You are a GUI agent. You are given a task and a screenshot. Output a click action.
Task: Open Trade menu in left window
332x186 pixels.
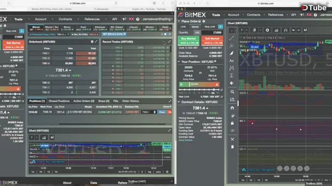point(19,19)
